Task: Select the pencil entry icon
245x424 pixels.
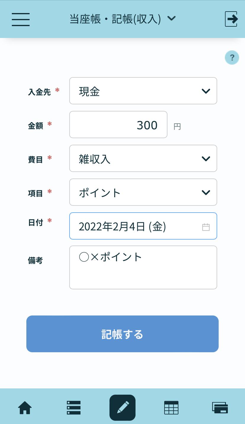Action: pos(122,408)
